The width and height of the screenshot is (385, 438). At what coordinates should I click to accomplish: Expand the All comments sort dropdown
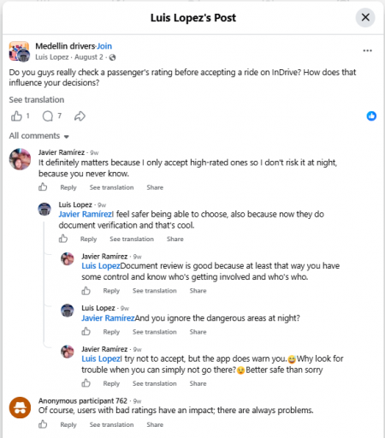(39, 136)
